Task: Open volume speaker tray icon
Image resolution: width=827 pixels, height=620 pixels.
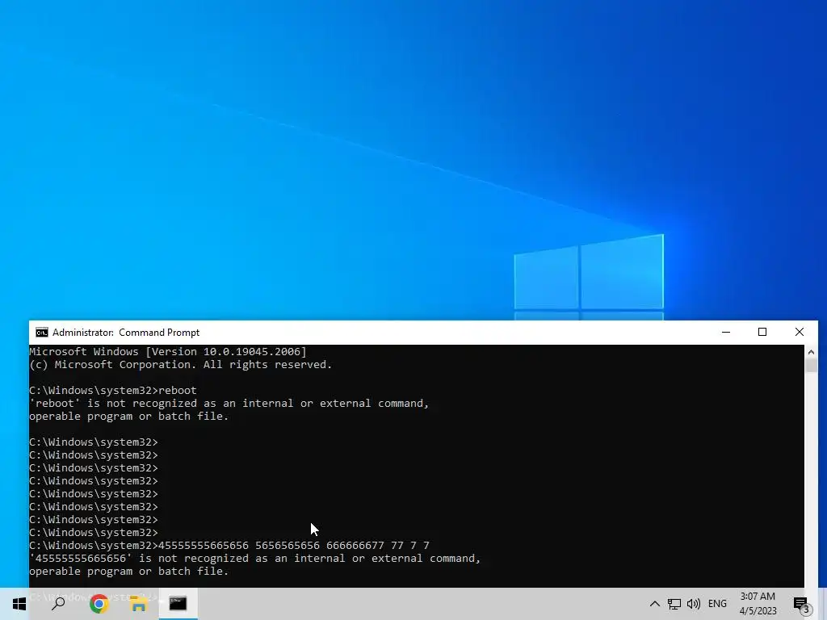Action: pos(694,604)
